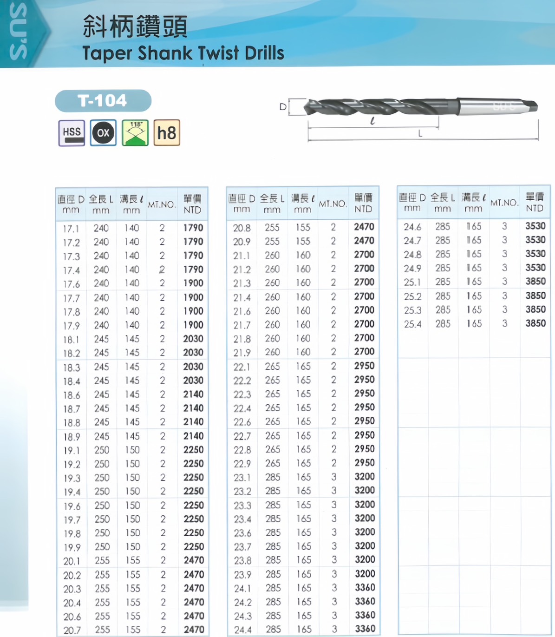Screen dimensions: 555x637
Task: Click the diameter 19.9 cell
Action: [72, 547]
